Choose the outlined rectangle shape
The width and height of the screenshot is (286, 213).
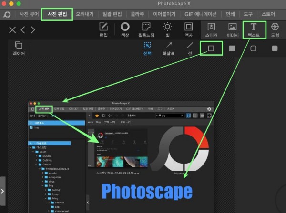pos(211,48)
